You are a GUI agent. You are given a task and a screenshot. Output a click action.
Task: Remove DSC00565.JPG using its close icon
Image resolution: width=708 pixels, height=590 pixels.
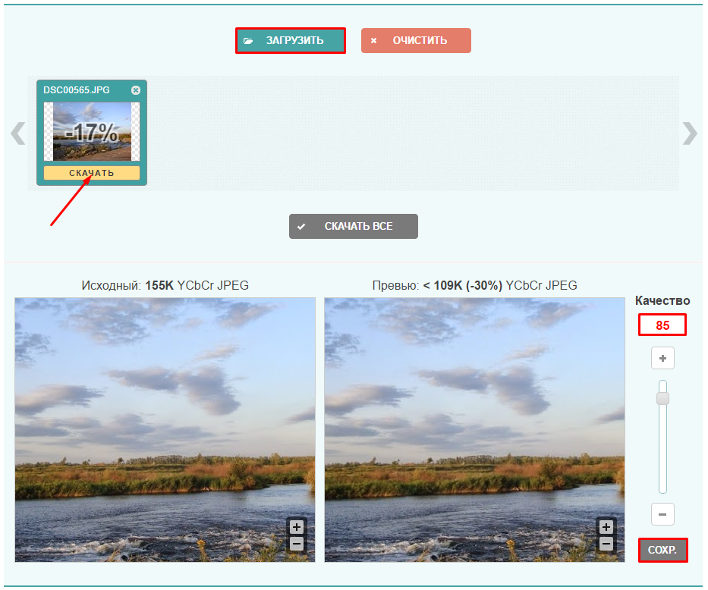click(x=136, y=90)
